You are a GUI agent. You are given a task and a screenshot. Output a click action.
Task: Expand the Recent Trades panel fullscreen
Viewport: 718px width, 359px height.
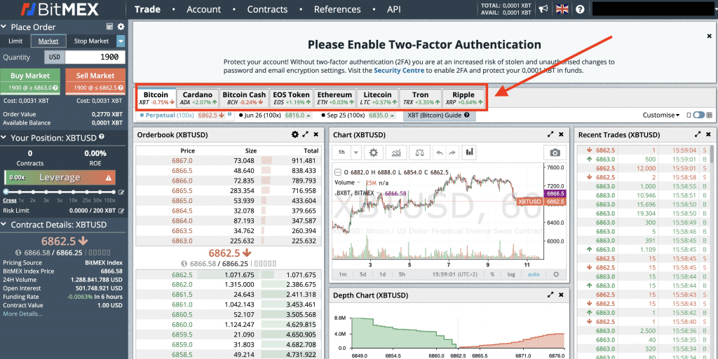(x=697, y=134)
